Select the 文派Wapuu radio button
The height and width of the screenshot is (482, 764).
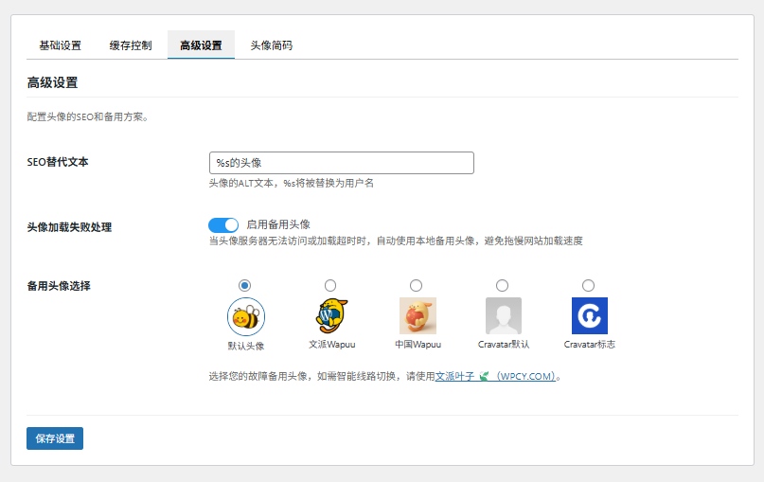coord(330,285)
